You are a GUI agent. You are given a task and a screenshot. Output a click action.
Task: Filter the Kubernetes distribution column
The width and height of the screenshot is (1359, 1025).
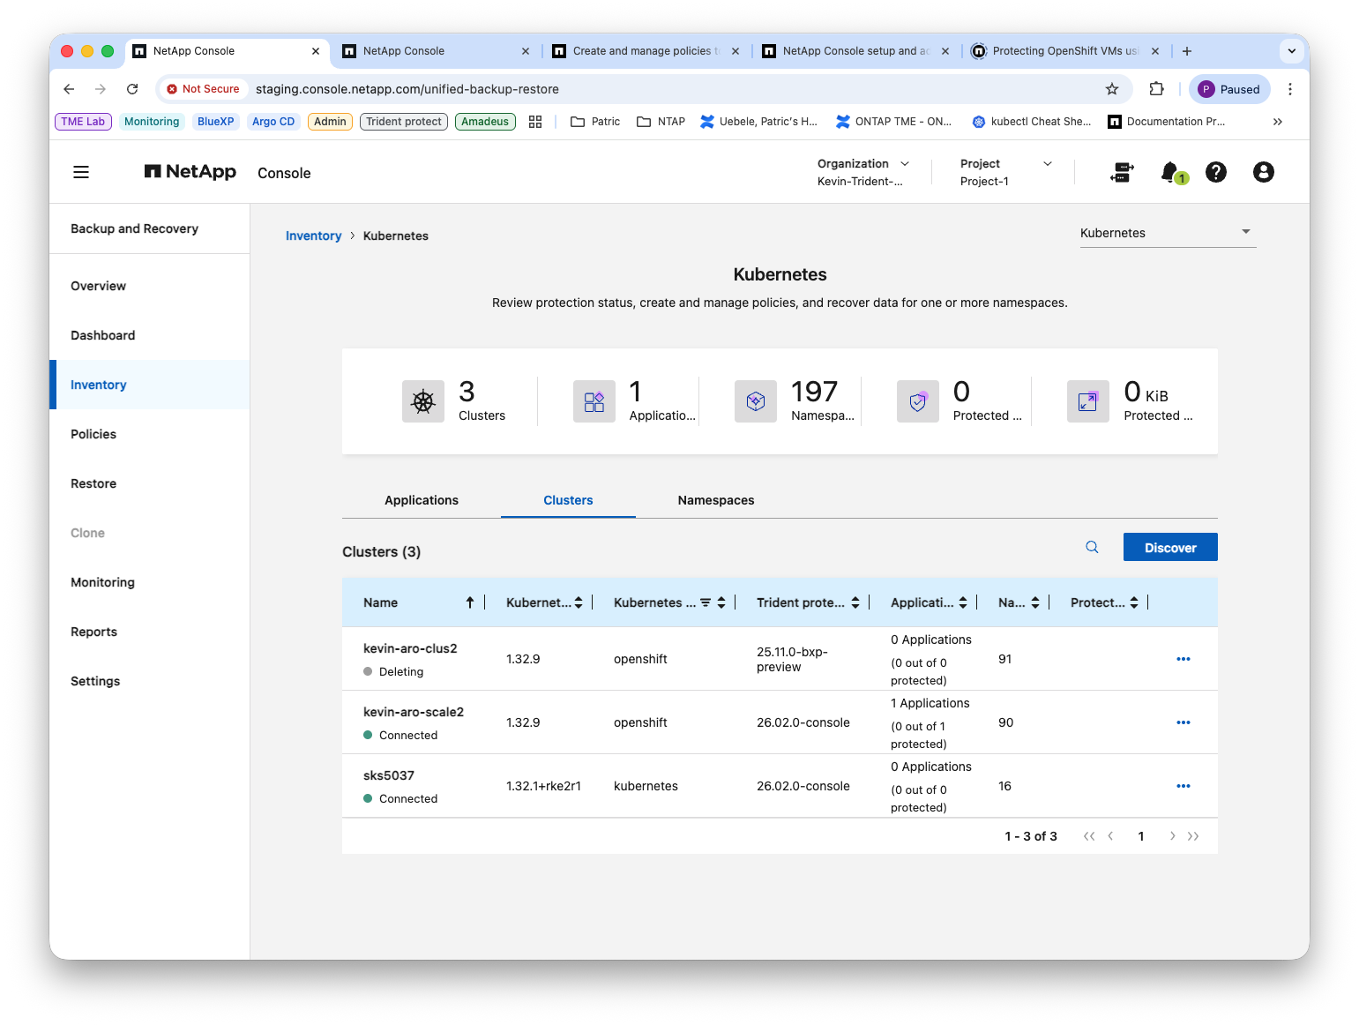pos(706,602)
